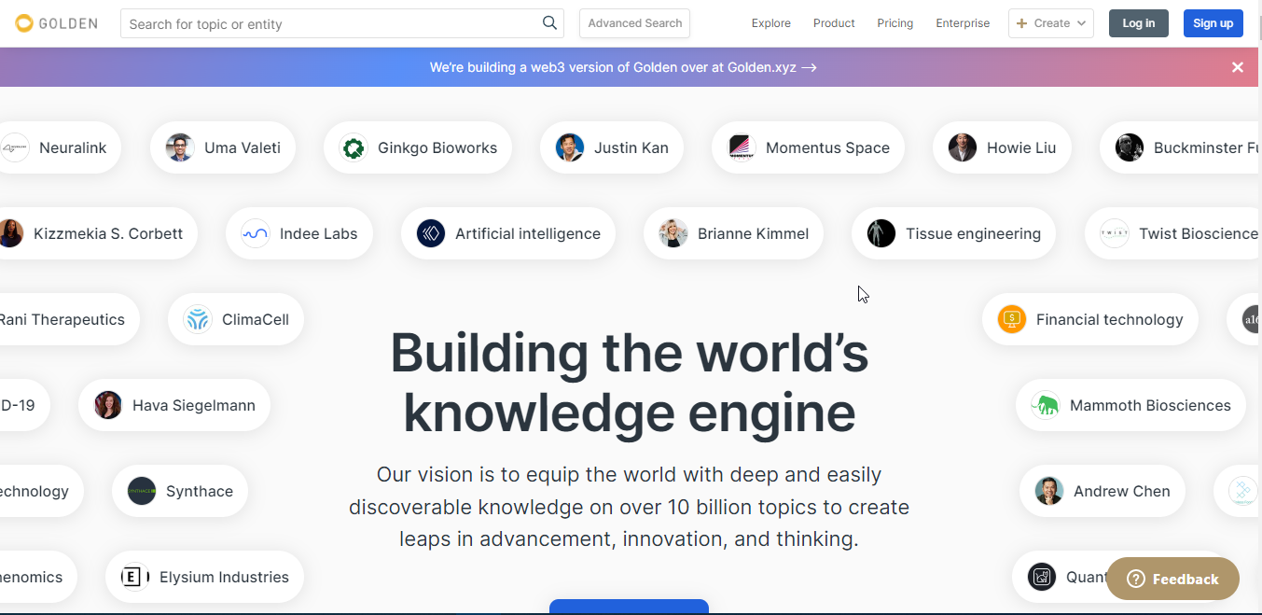Click the topic search input field
The height and width of the screenshot is (615, 1262).
326,23
